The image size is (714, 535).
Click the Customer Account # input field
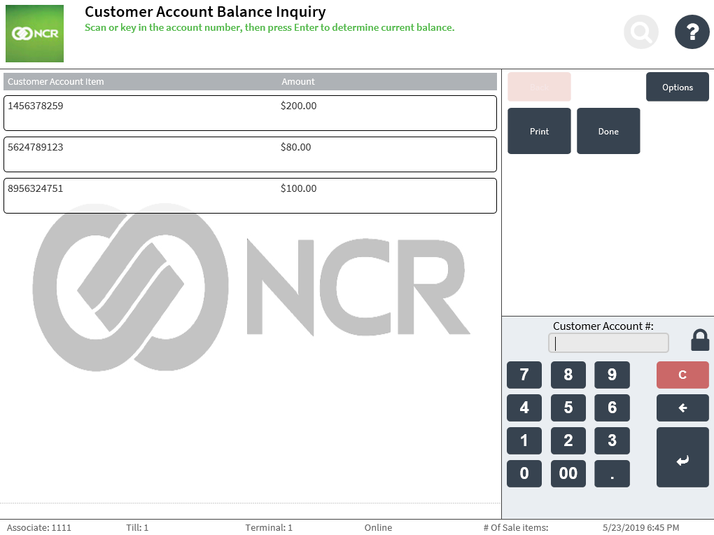[x=608, y=343]
